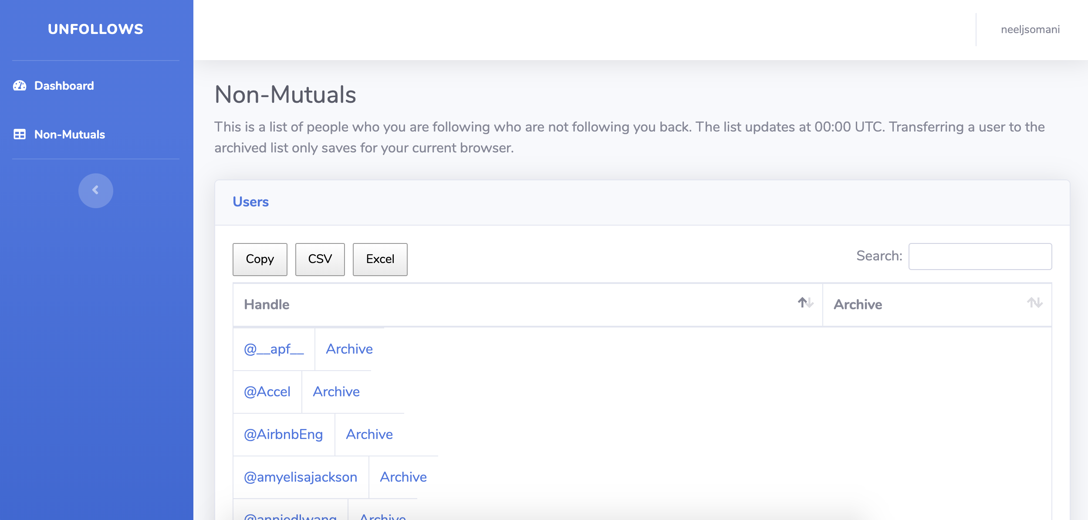This screenshot has height=520, width=1088.
Task: Click the Users panel header
Action: [x=250, y=202]
